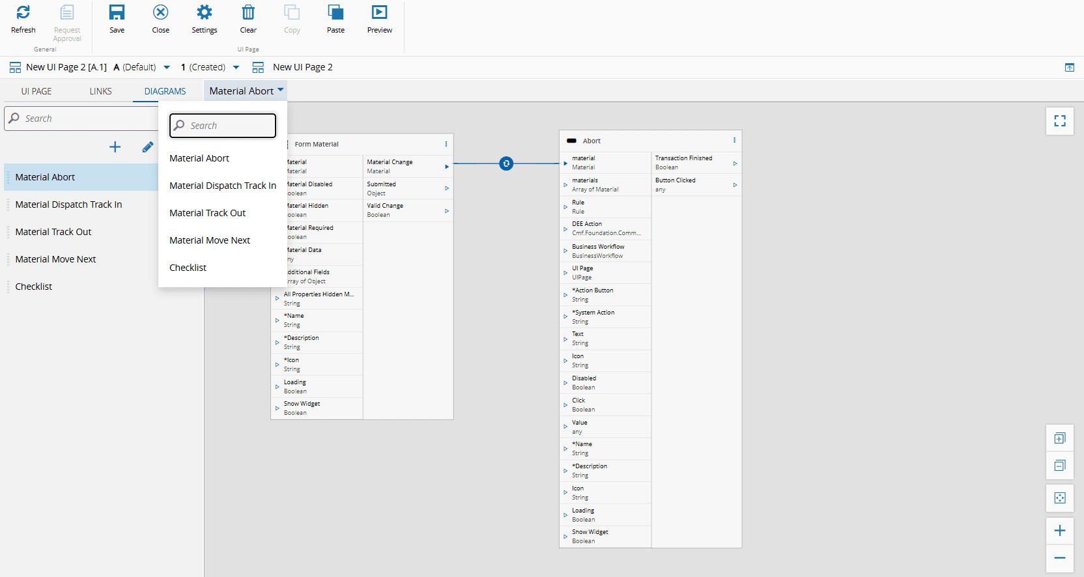Image resolution: width=1084 pixels, height=577 pixels.
Task: Save the UI page
Action: click(x=117, y=13)
